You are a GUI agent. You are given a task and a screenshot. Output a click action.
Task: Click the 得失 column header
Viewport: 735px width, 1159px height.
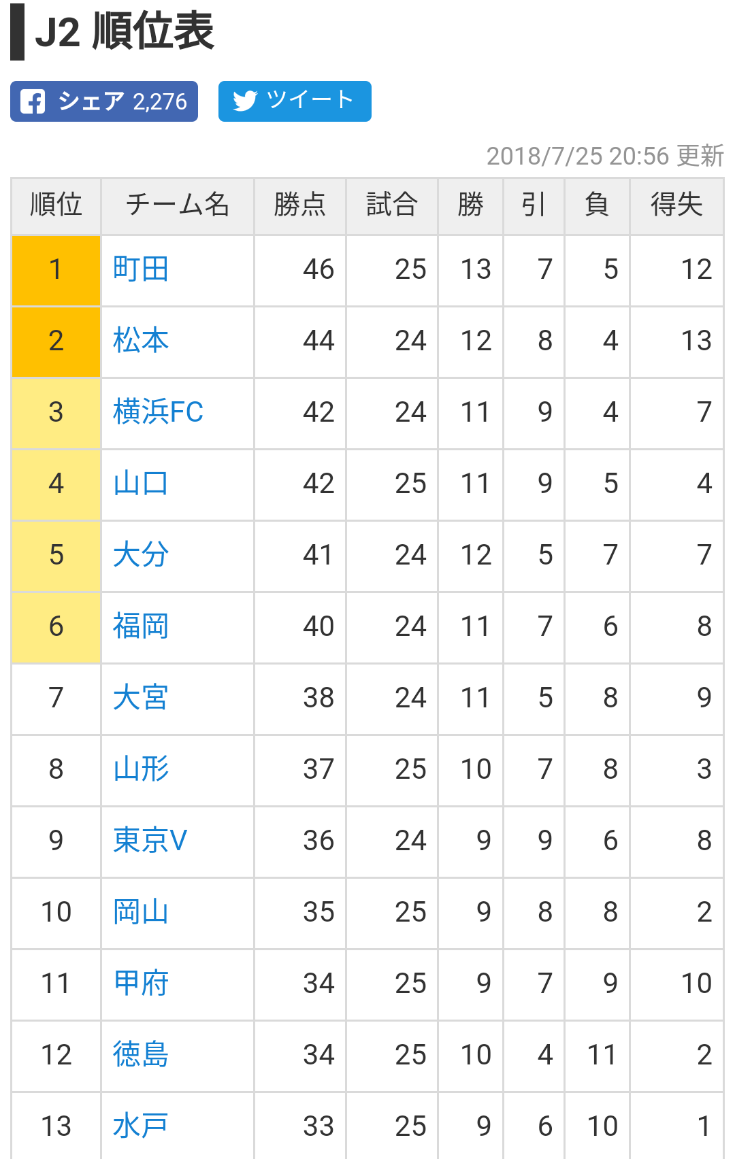click(676, 205)
